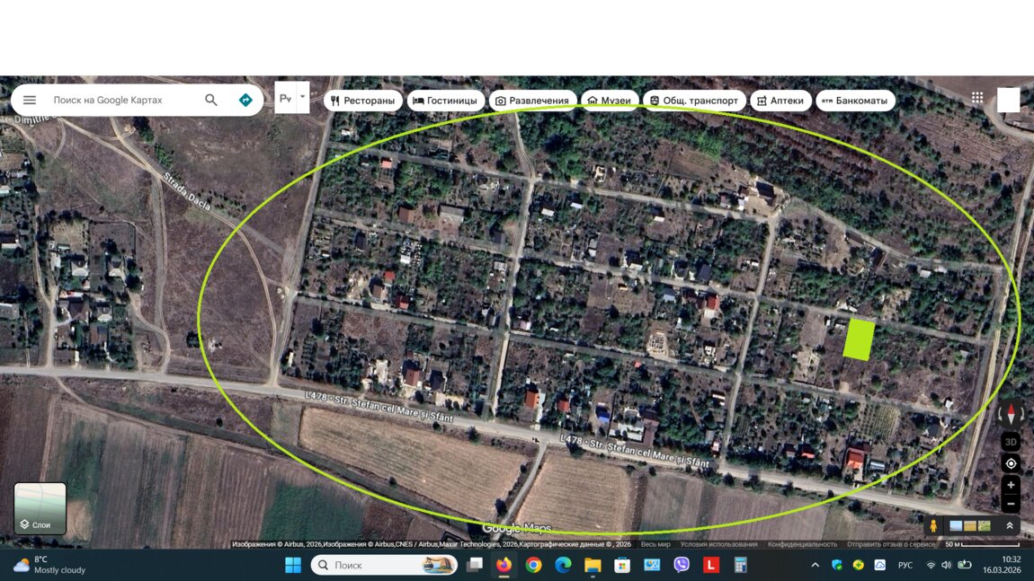Pick up the Street View pegman
The height and width of the screenshot is (581, 1034).
(x=933, y=526)
